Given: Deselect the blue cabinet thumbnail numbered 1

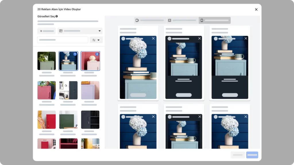Looking at the screenshot, I should pos(68,61).
